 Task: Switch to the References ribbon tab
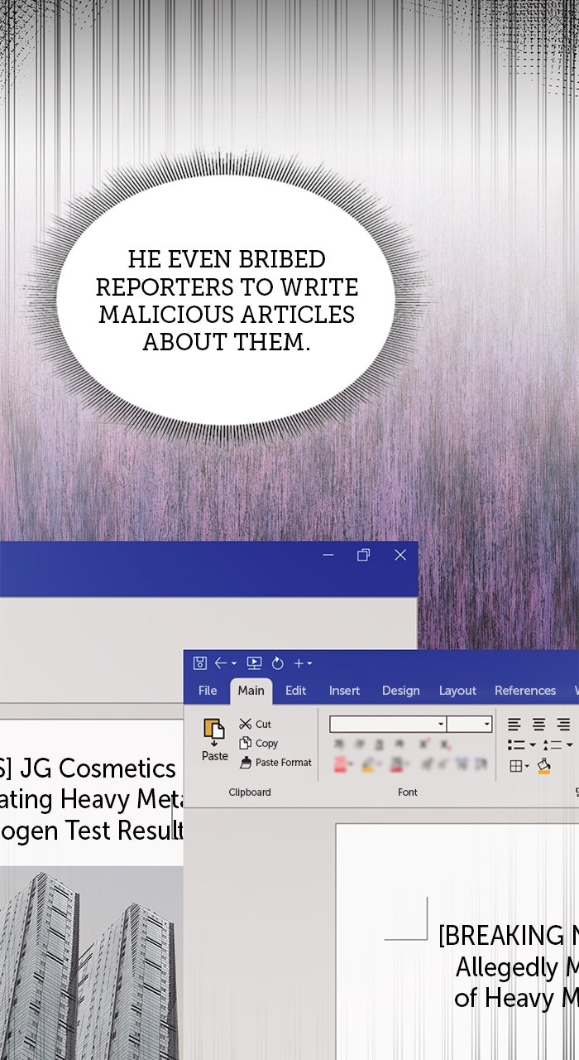tap(524, 691)
